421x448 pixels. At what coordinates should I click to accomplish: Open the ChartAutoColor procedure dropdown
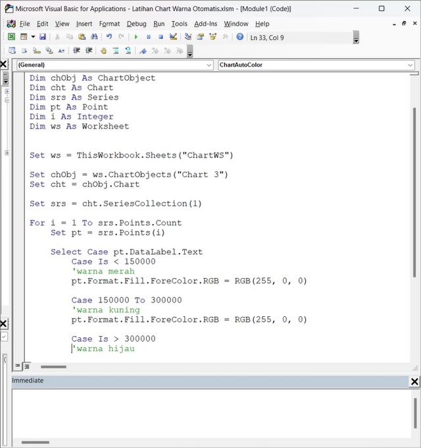[x=316, y=65]
